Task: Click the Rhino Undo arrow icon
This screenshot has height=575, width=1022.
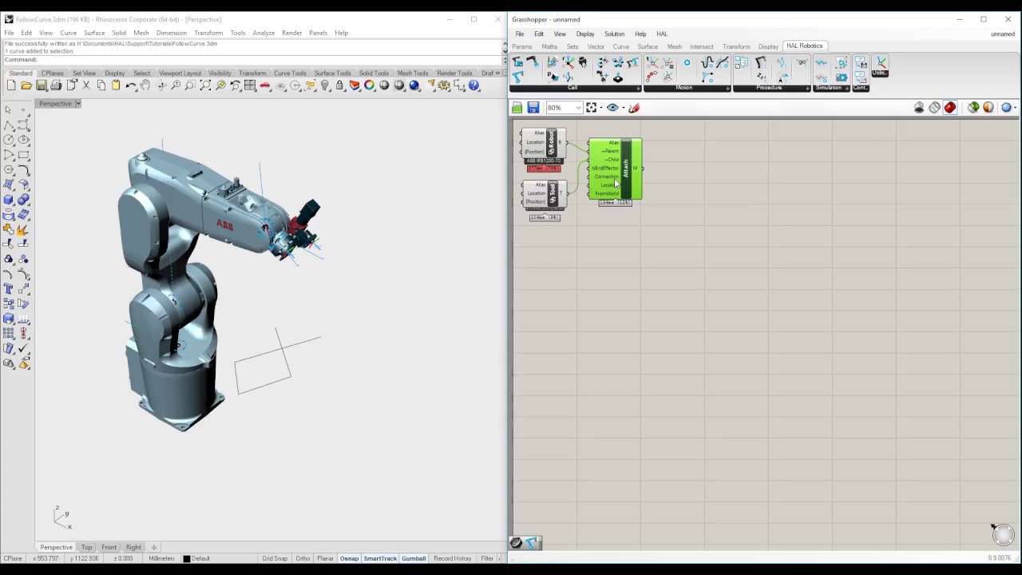Action: tap(130, 85)
